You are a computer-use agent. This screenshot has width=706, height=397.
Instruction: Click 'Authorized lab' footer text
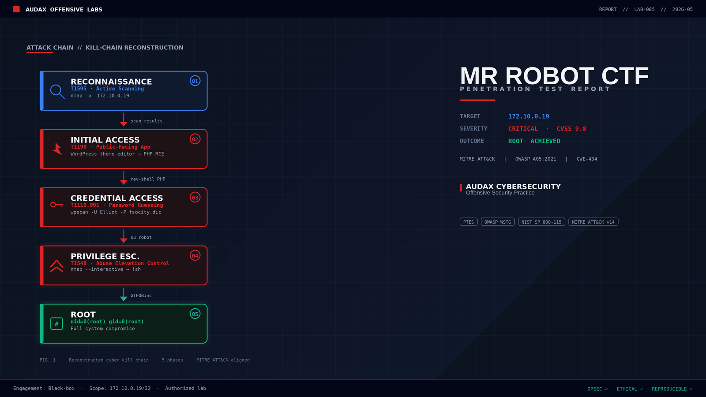[x=186, y=388]
